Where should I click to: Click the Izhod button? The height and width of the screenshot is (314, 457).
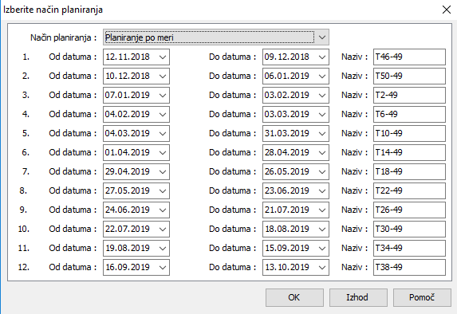[358, 297]
